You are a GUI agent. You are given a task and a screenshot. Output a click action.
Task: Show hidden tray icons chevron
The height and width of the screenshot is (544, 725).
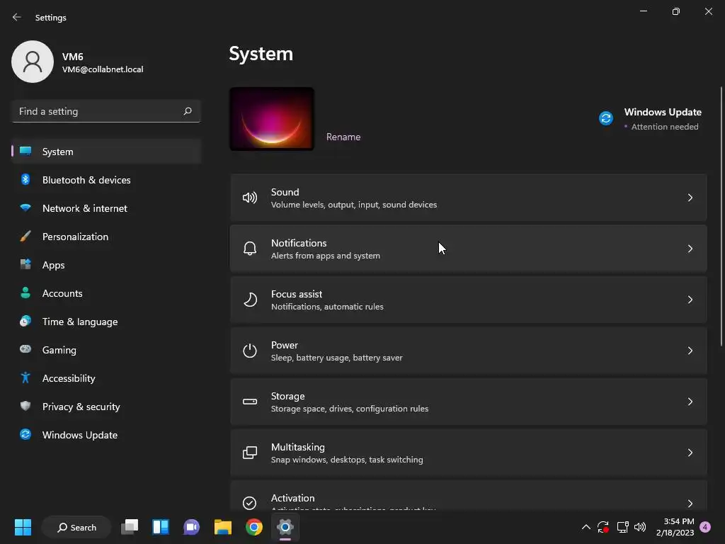tap(586, 527)
